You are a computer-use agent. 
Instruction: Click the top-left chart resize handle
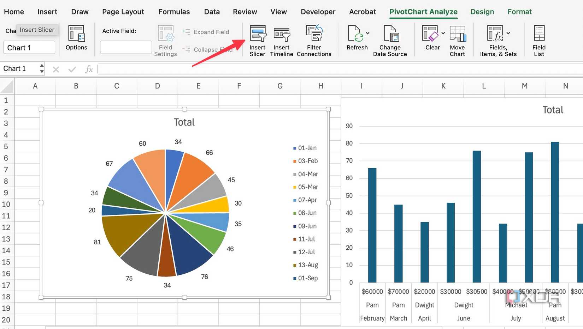point(41,109)
